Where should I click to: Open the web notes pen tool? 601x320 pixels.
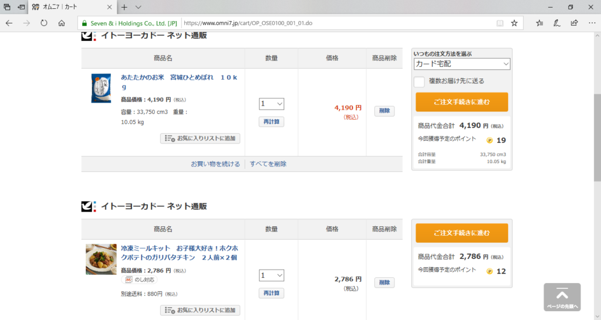pos(557,23)
